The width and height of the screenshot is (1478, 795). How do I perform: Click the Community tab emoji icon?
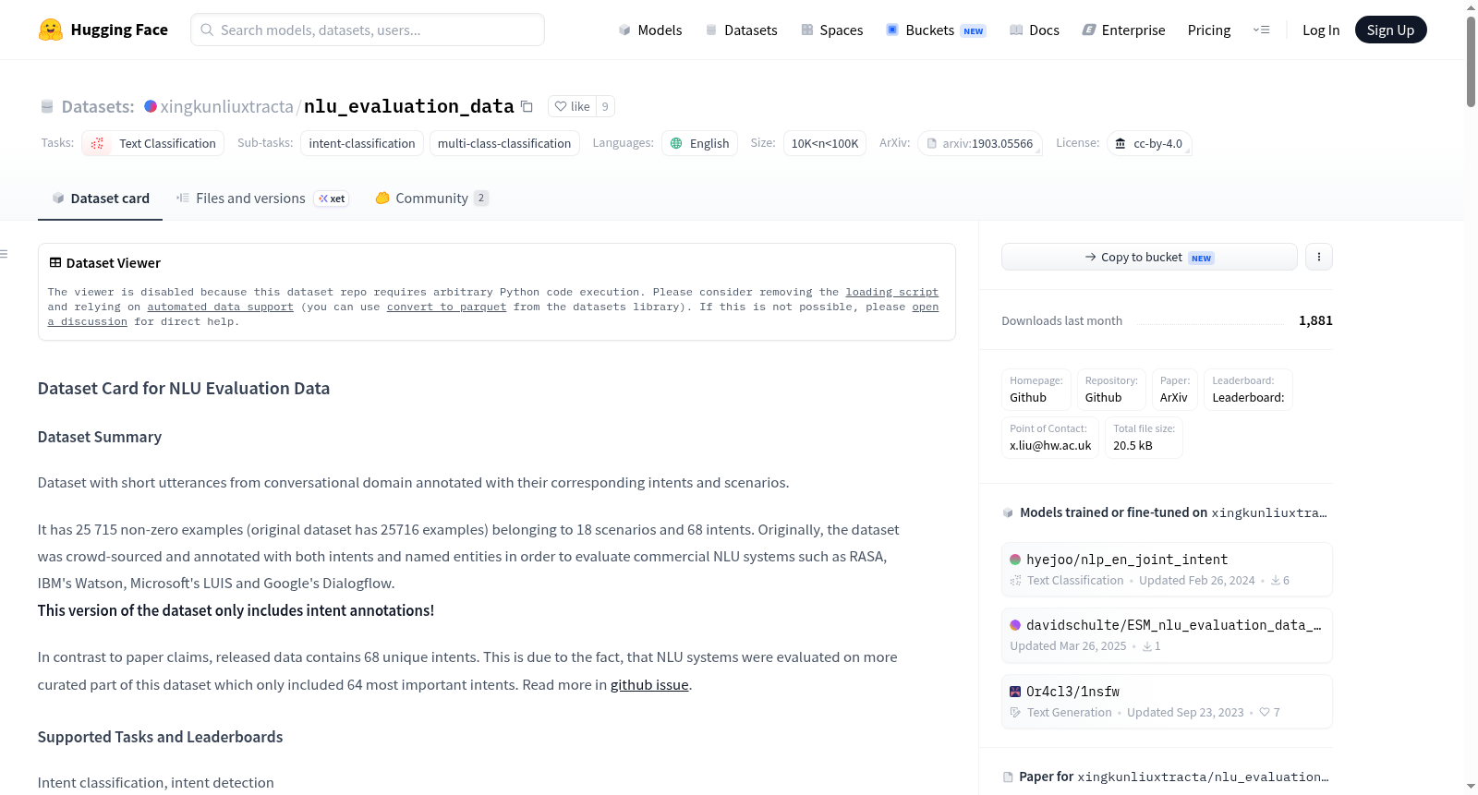(382, 198)
